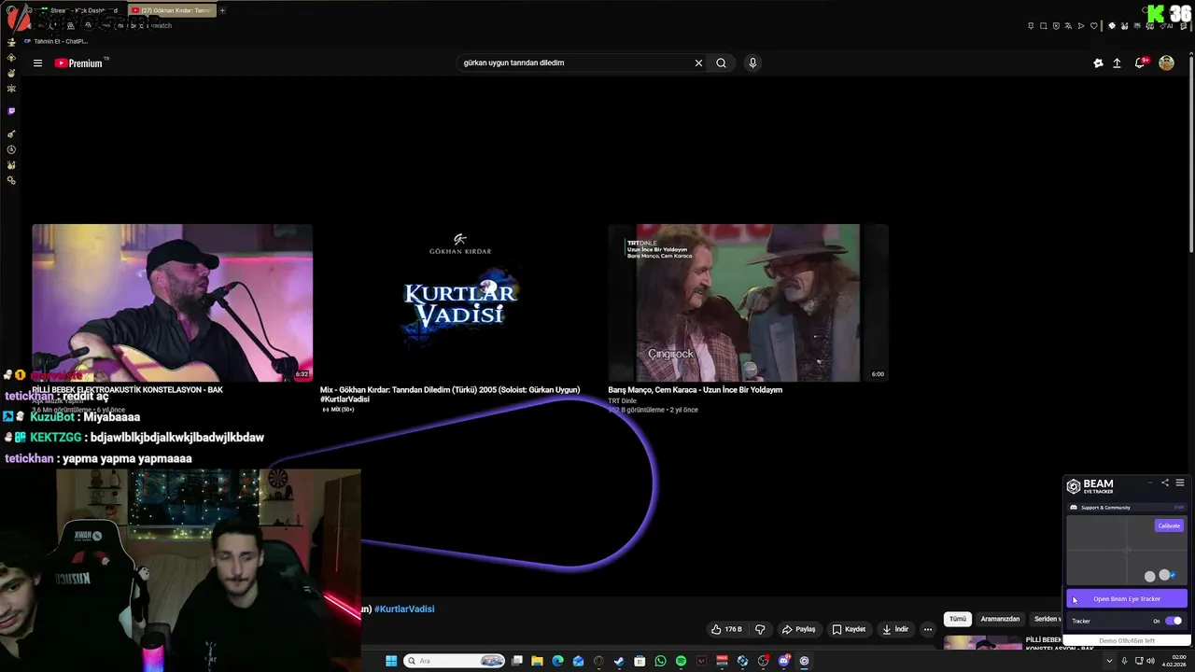Image resolution: width=1195 pixels, height=672 pixels.
Task: Open Beam Eye Tracker share icon
Action: tap(1165, 483)
